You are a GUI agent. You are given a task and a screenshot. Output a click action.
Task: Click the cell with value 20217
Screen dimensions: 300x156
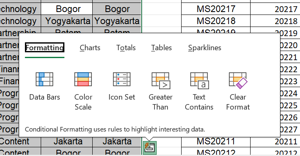point(275,9)
